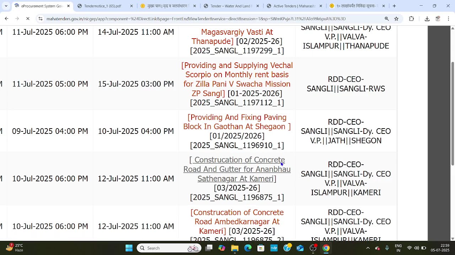This screenshot has width=455, height=255.
Task: Open a new browser tab
Action: (394, 6)
